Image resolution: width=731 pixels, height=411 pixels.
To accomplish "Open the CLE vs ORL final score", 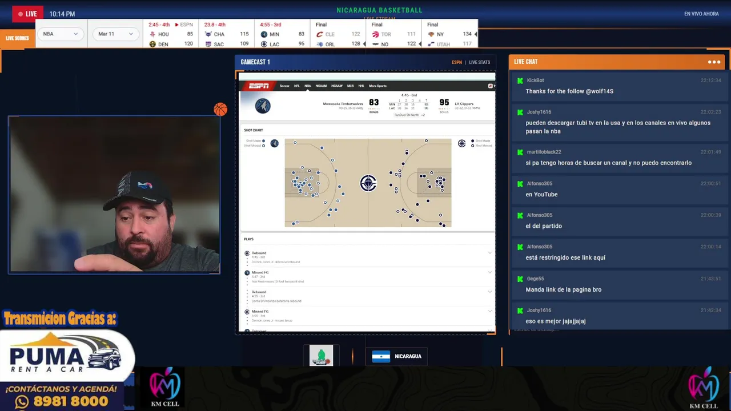I will click(x=339, y=34).
